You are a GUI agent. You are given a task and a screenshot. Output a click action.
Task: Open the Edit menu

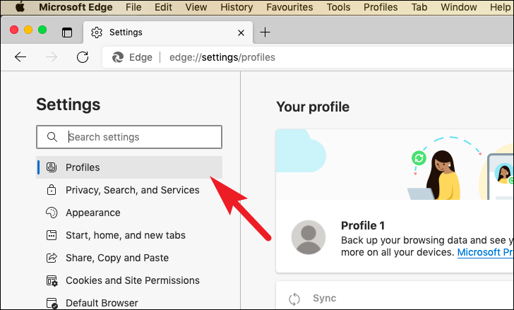(x=163, y=7)
